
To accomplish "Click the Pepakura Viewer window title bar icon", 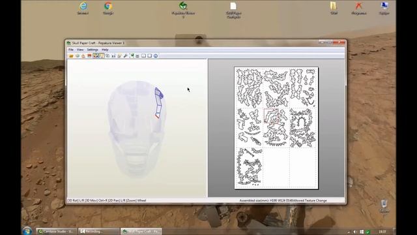I will tap(69, 43).
